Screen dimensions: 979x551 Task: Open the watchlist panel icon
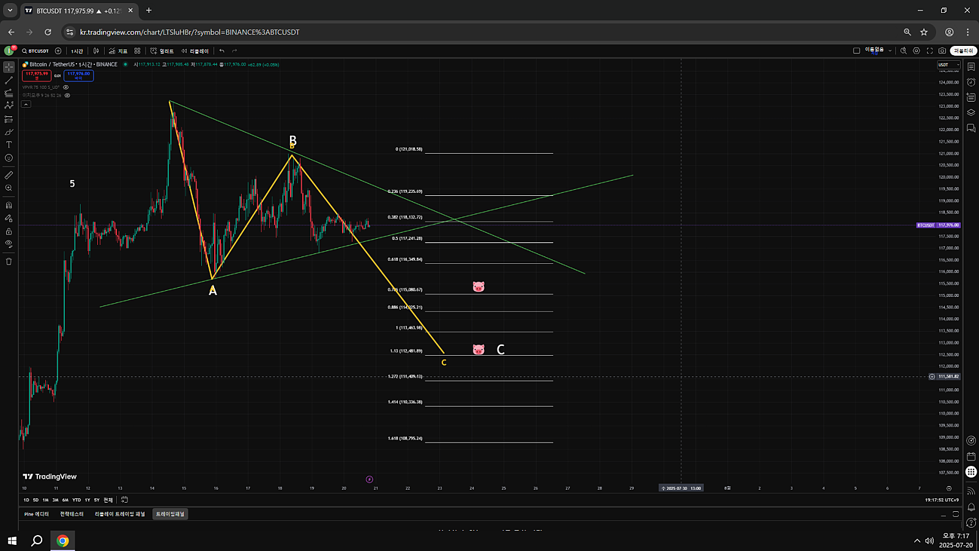[971, 67]
